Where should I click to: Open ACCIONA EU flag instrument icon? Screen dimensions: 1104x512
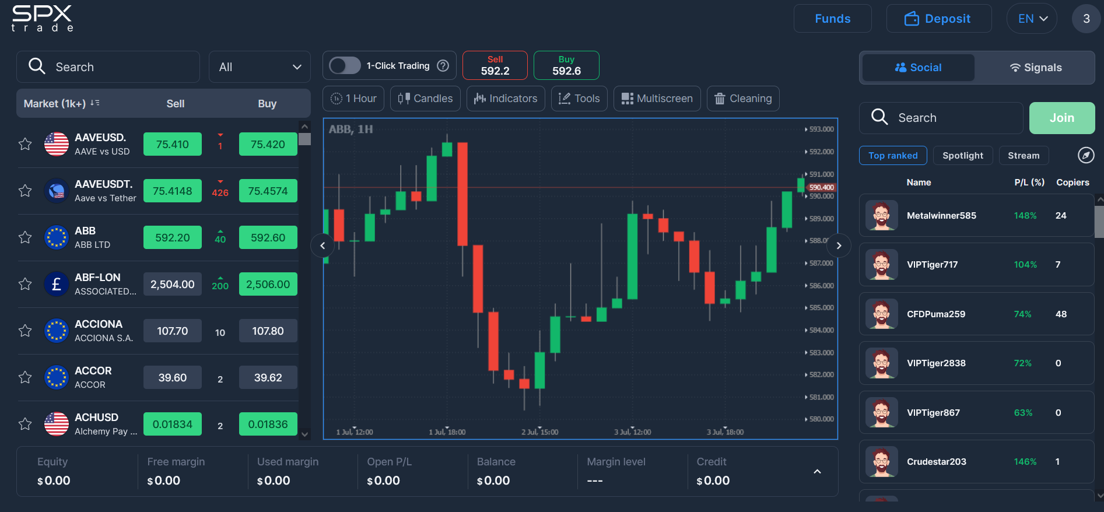click(x=57, y=331)
